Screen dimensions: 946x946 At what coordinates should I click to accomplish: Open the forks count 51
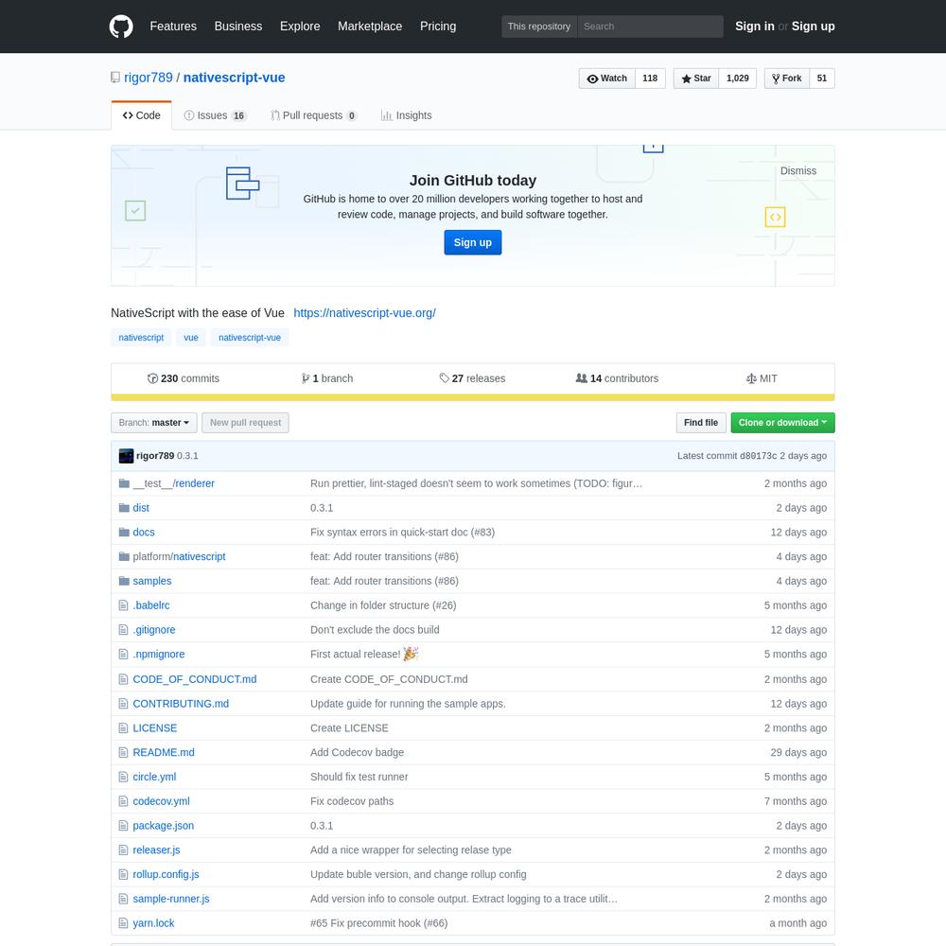(x=822, y=79)
